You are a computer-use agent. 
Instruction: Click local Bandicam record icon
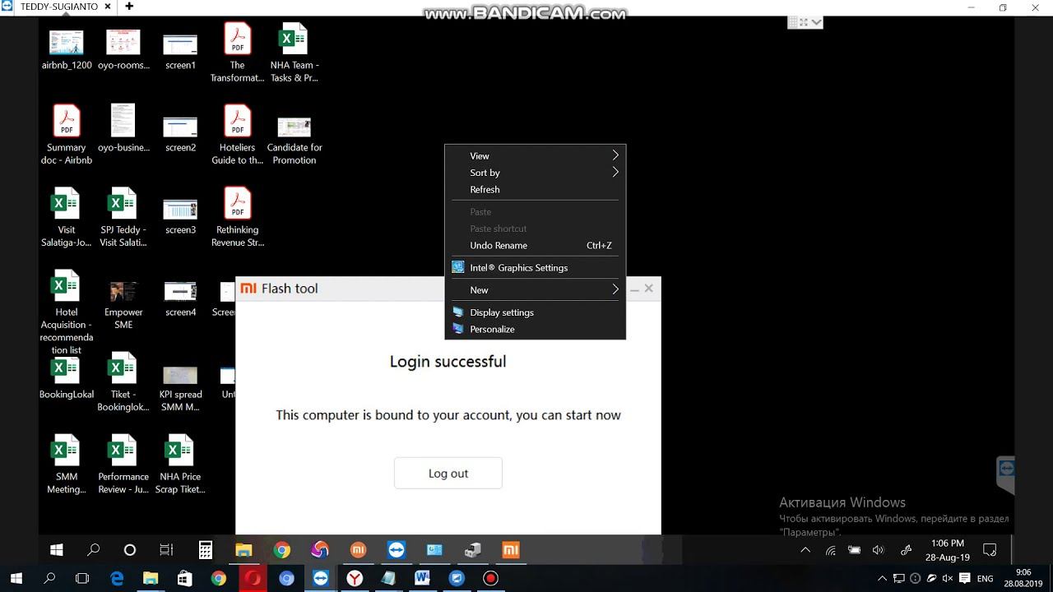click(491, 578)
